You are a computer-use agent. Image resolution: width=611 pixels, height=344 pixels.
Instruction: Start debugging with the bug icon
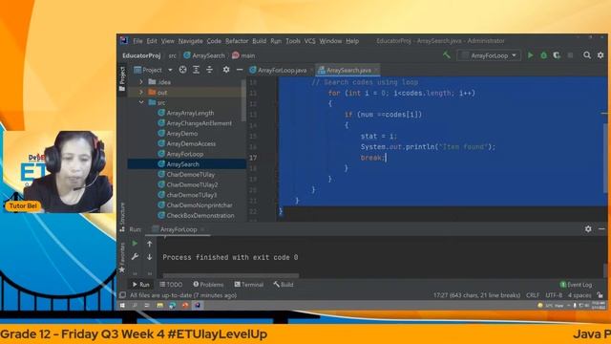click(x=543, y=55)
